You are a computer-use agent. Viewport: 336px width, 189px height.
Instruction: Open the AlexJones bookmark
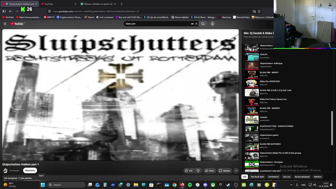tap(225, 17)
